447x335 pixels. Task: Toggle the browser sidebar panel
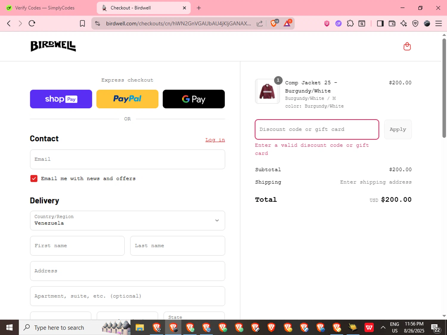click(x=380, y=24)
